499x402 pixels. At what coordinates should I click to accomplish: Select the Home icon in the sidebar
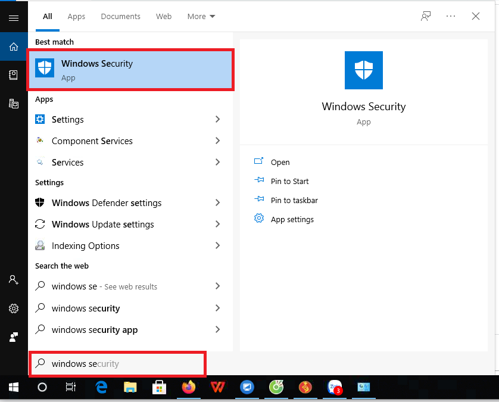[13, 47]
